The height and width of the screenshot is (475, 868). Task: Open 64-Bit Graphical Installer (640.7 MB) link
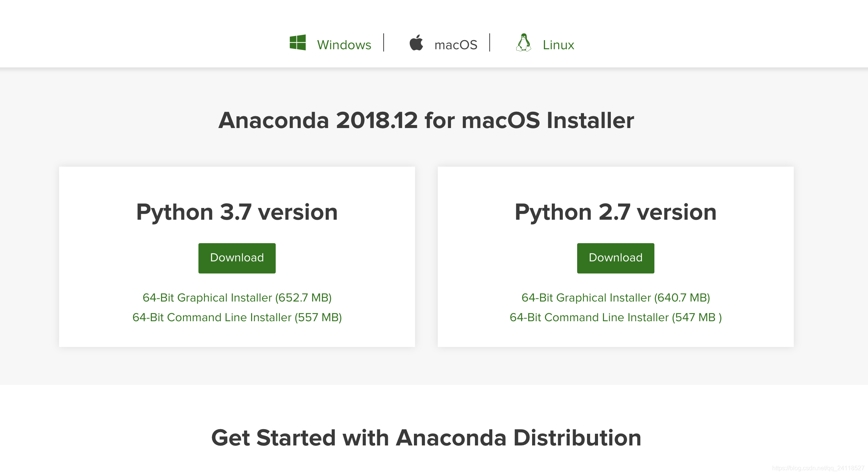(x=616, y=298)
